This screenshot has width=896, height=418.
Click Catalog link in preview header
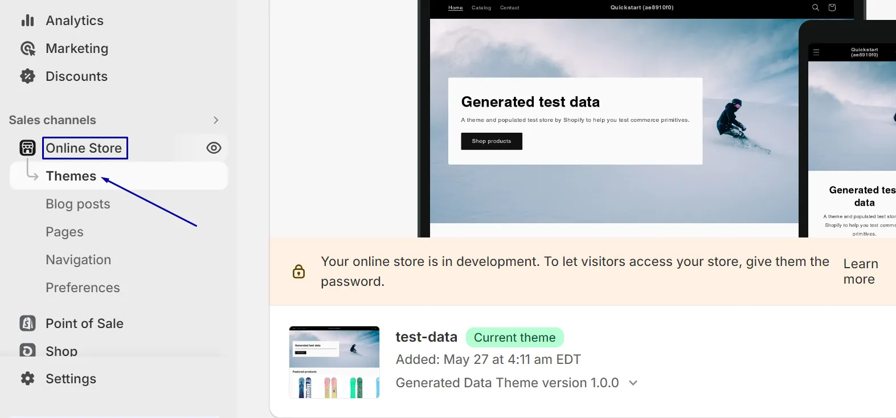[481, 8]
